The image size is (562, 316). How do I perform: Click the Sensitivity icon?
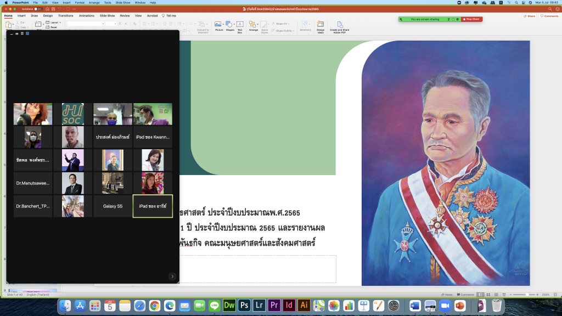305,24
